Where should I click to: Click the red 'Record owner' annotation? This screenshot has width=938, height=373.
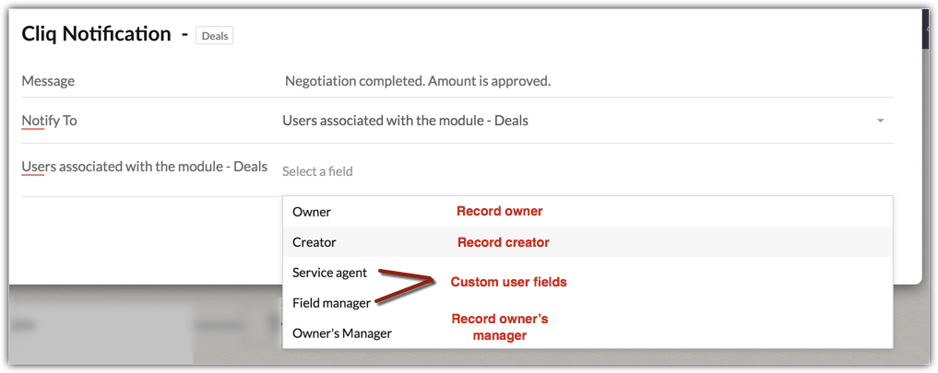pos(499,212)
